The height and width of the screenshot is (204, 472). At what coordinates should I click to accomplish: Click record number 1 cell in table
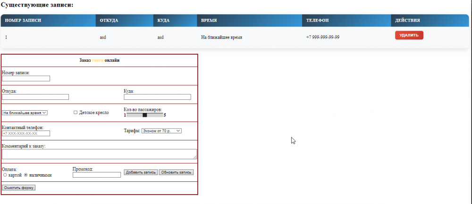pos(48,37)
